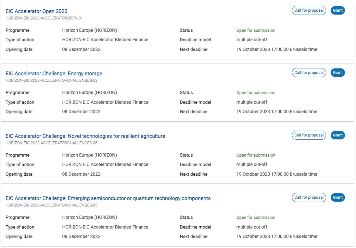Viewport: 356px width, 248px height.
Task: Click Grant badge on resilient agriculture card
Action: click(337, 135)
